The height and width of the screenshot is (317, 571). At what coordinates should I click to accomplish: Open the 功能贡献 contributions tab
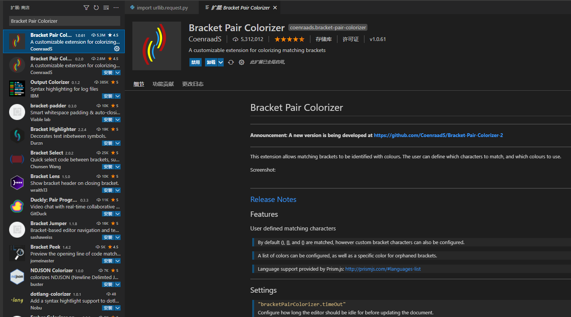coord(163,84)
